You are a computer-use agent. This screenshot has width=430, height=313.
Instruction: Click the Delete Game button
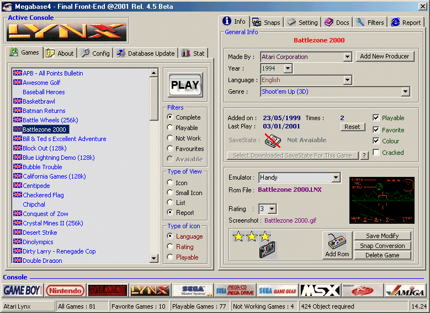pos(383,255)
